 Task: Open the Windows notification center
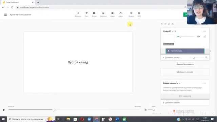point(213,119)
